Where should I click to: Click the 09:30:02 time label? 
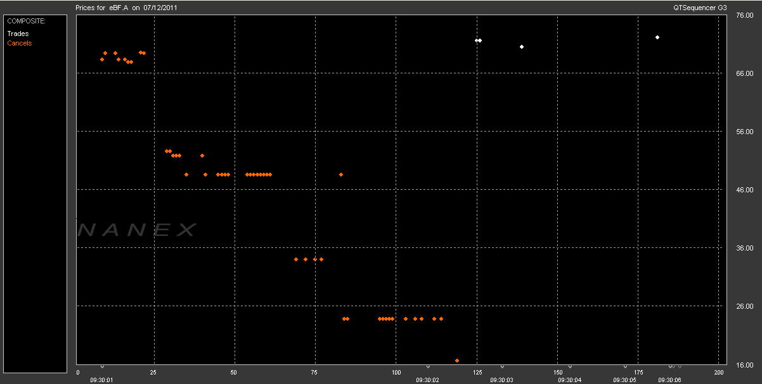(427, 380)
